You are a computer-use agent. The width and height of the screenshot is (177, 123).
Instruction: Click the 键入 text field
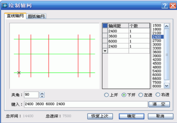pyautogui.click(x=86, y=104)
